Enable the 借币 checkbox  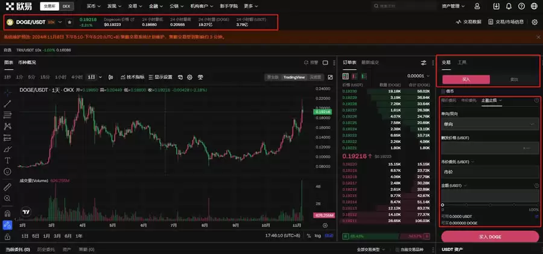tap(444, 90)
